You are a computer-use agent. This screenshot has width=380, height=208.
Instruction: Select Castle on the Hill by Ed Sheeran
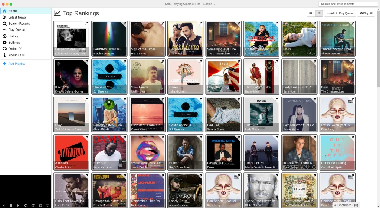[x=186, y=114]
